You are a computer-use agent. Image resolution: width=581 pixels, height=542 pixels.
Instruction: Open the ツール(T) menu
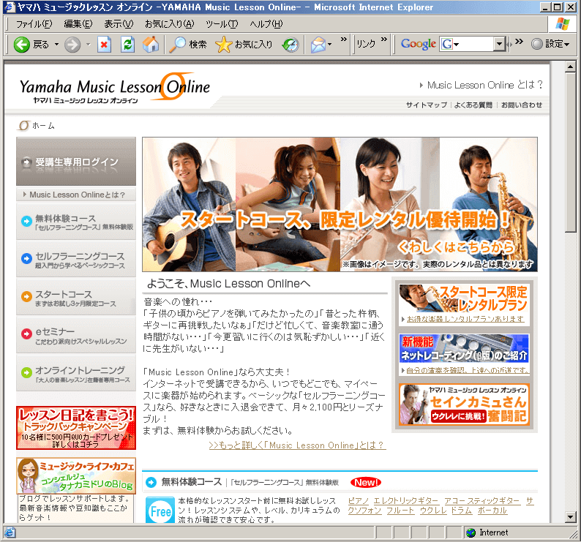[222, 24]
